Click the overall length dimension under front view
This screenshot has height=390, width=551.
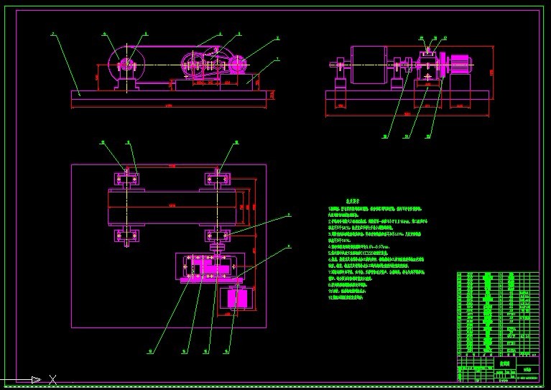click(169, 106)
